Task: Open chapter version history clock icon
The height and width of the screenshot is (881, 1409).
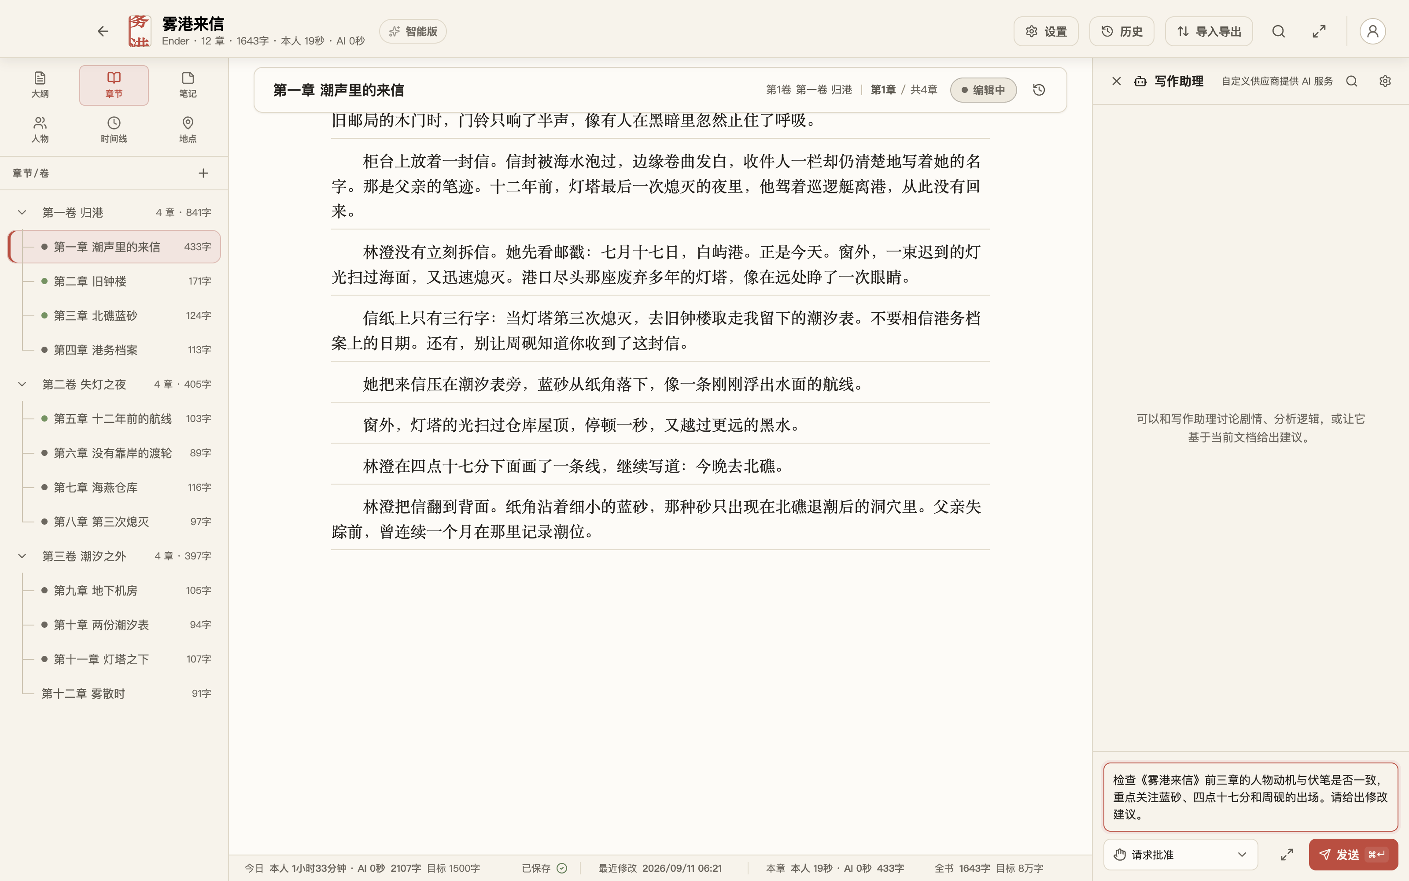Action: 1039,90
